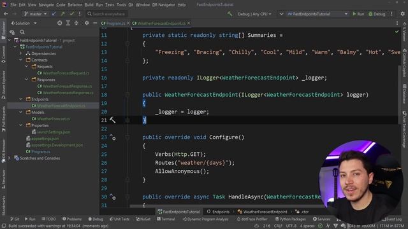The image size is (408, 229).
Task: Click expand all in Solution panel
Action: pos(68,23)
